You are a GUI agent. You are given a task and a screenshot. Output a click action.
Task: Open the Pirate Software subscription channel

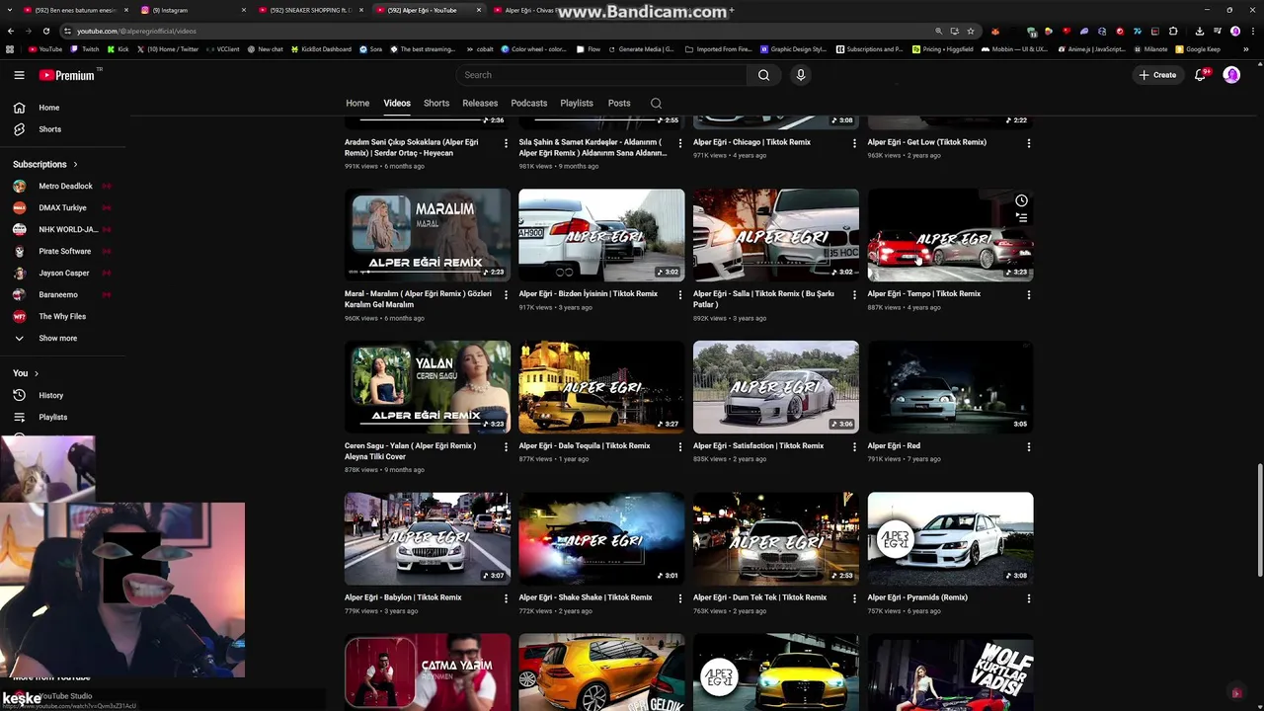tap(65, 251)
